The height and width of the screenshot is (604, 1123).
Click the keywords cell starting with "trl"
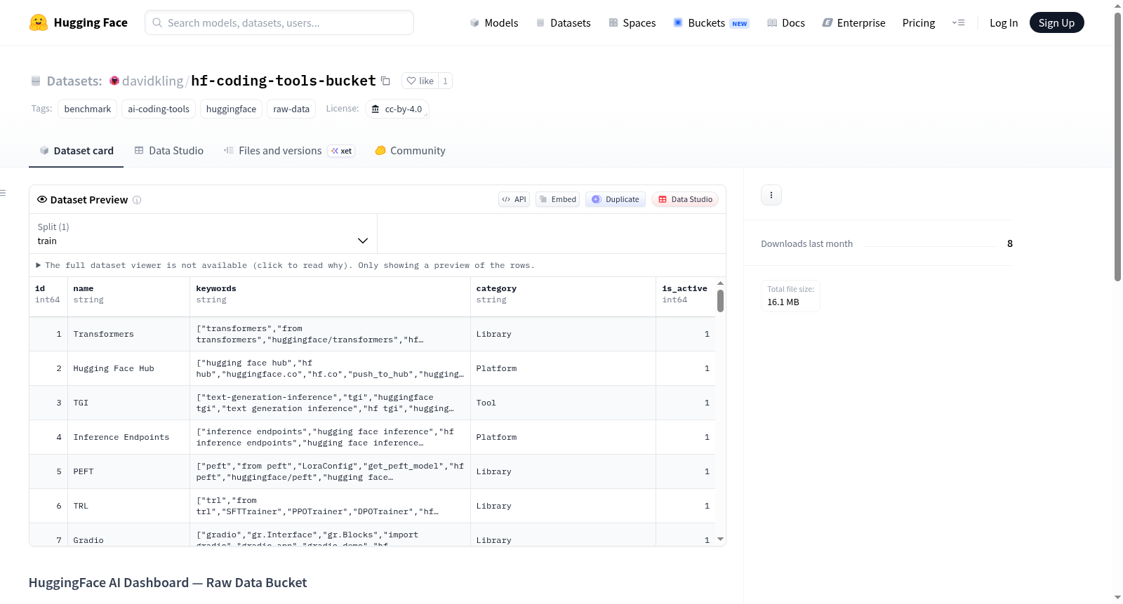tap(331, 506)
